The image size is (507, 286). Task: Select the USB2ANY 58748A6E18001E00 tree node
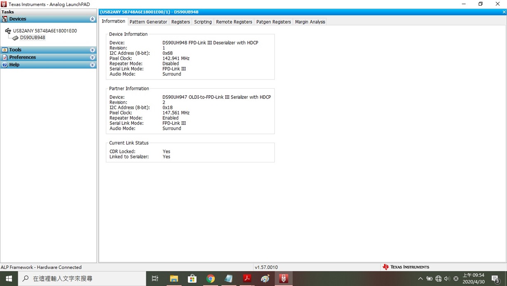[45, 31]
